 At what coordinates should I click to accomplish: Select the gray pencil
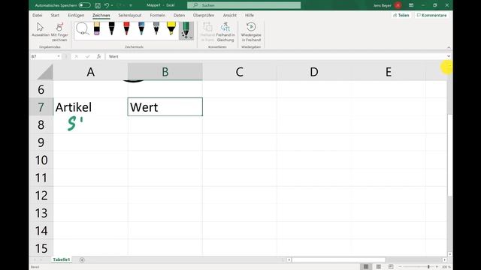(x=156, y=28)
